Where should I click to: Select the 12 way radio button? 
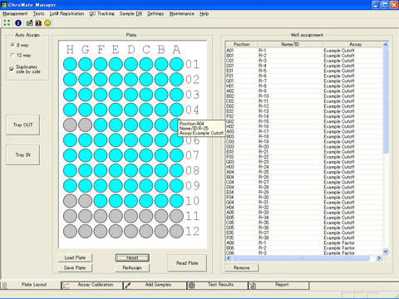coord(12,55)
